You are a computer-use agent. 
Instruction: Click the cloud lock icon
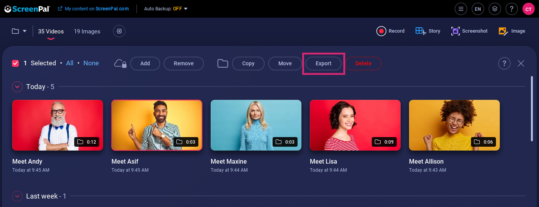(120, 63)
